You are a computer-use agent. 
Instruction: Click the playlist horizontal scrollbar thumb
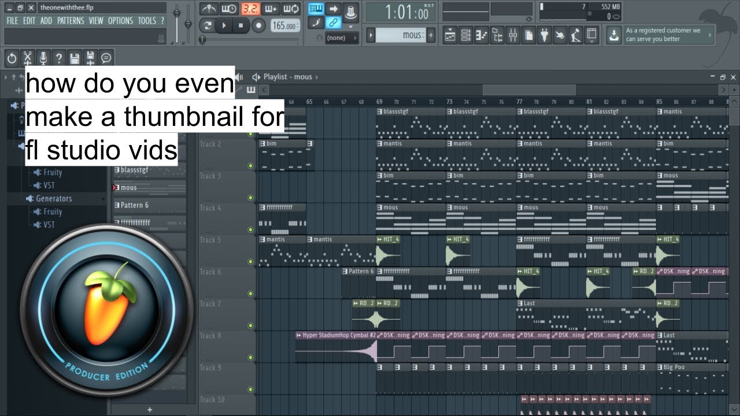tap(529, 90)
